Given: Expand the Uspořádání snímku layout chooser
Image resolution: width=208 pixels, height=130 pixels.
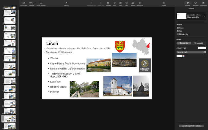Looking at the screenshot, I should (x=204, y=16).
